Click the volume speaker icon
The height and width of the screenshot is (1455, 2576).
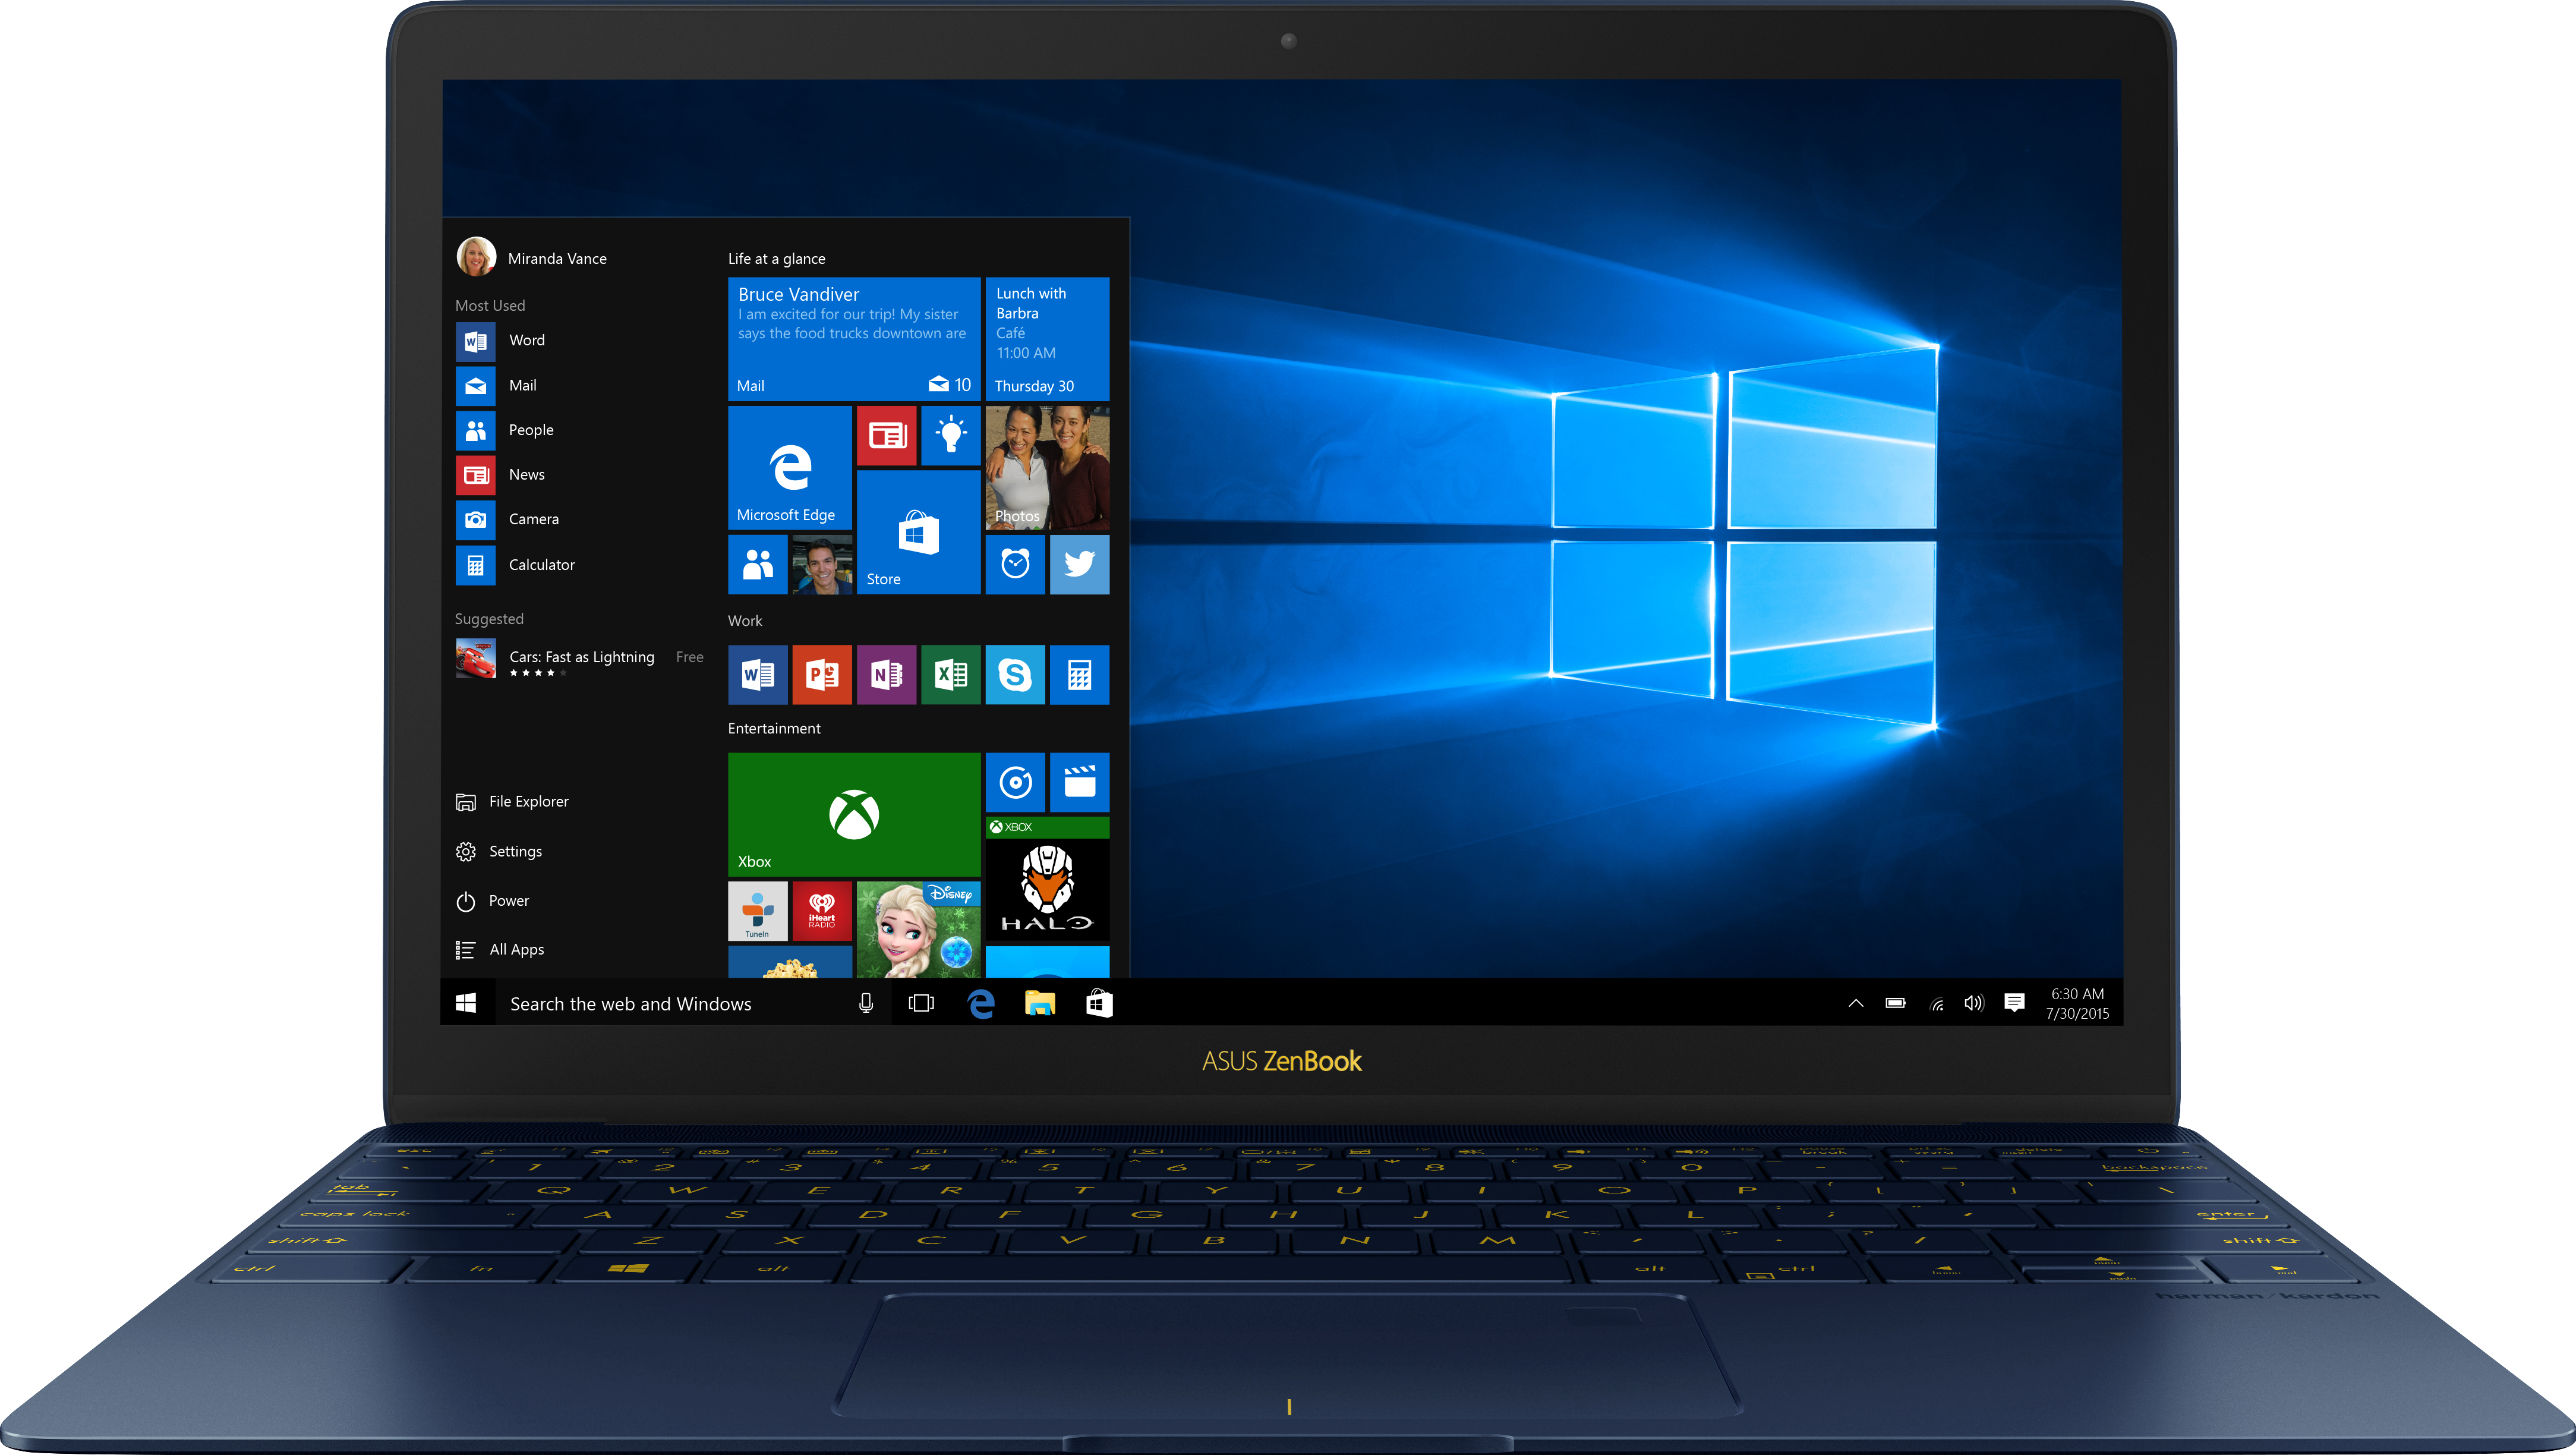tap(1973, 1003)
